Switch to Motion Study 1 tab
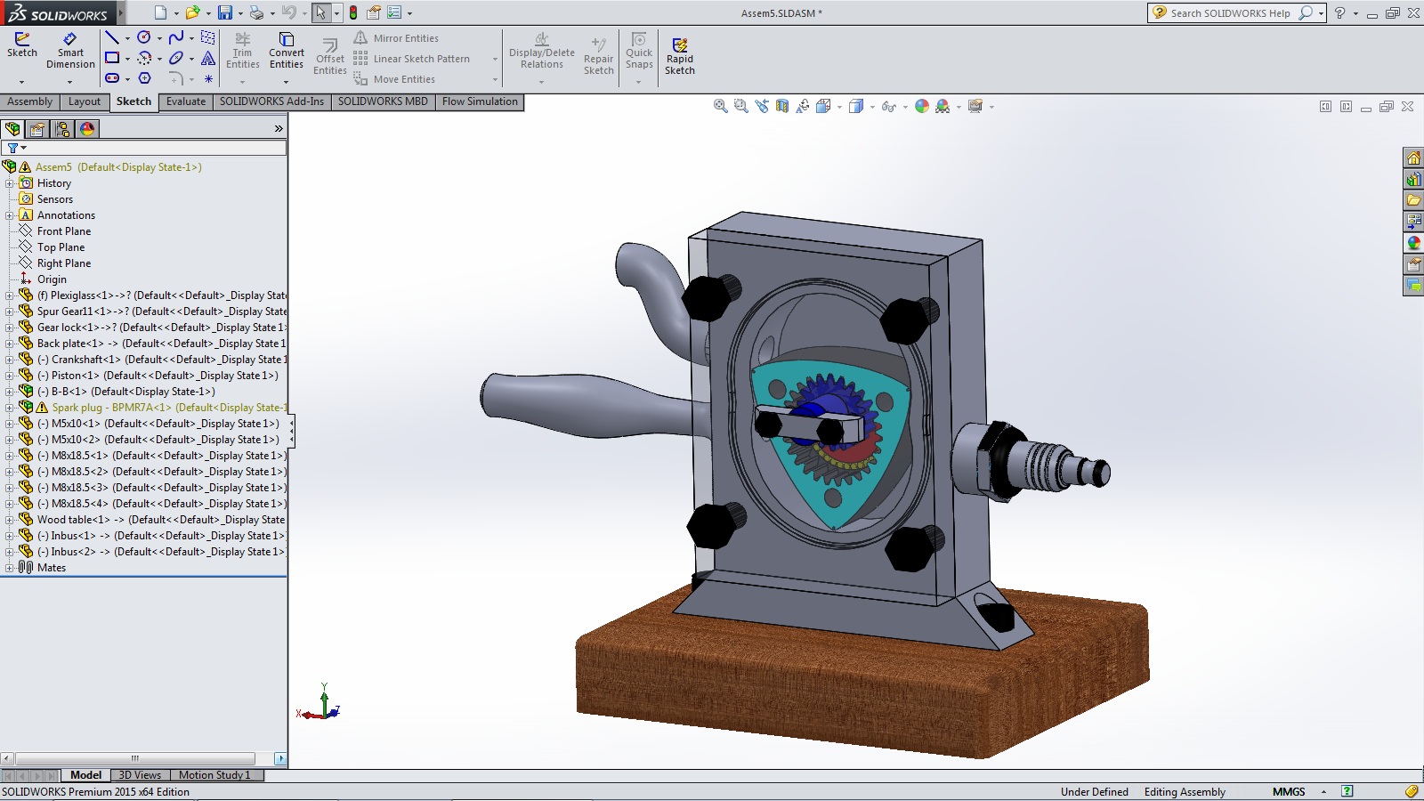Viewport: 1424px width, 801px height. tap(214, 775)
